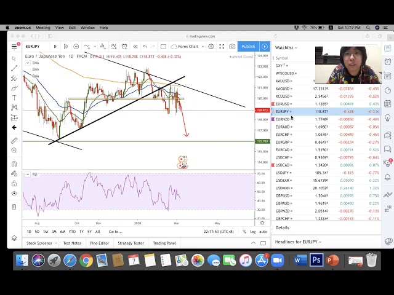Remove drawings with trash can icon

tap(14, 206)
